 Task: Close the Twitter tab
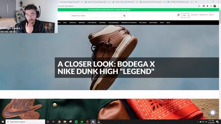(x=192, y=2)
